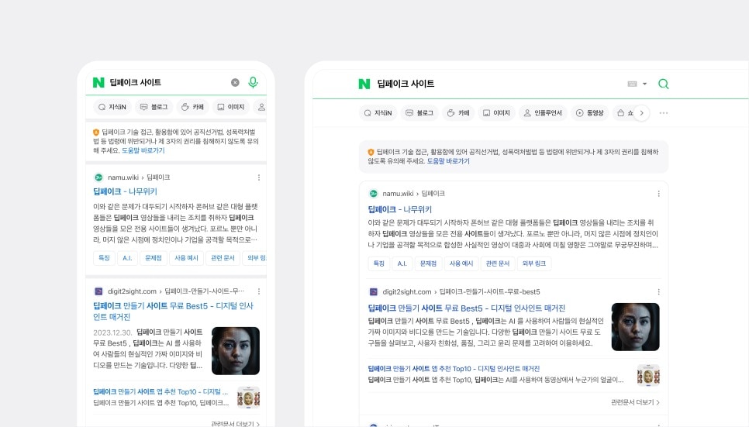Click the 특징 chip in mobile result
Viewport: 749px width, 427px height.
104,258
